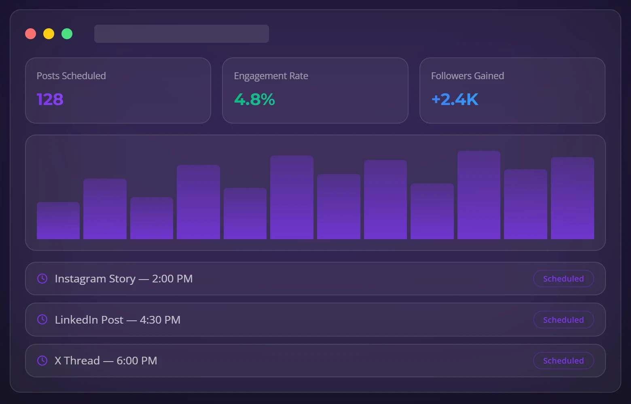Toggle the Scheduled status on X Thread
631x404 pixels.
click(563, 360)
